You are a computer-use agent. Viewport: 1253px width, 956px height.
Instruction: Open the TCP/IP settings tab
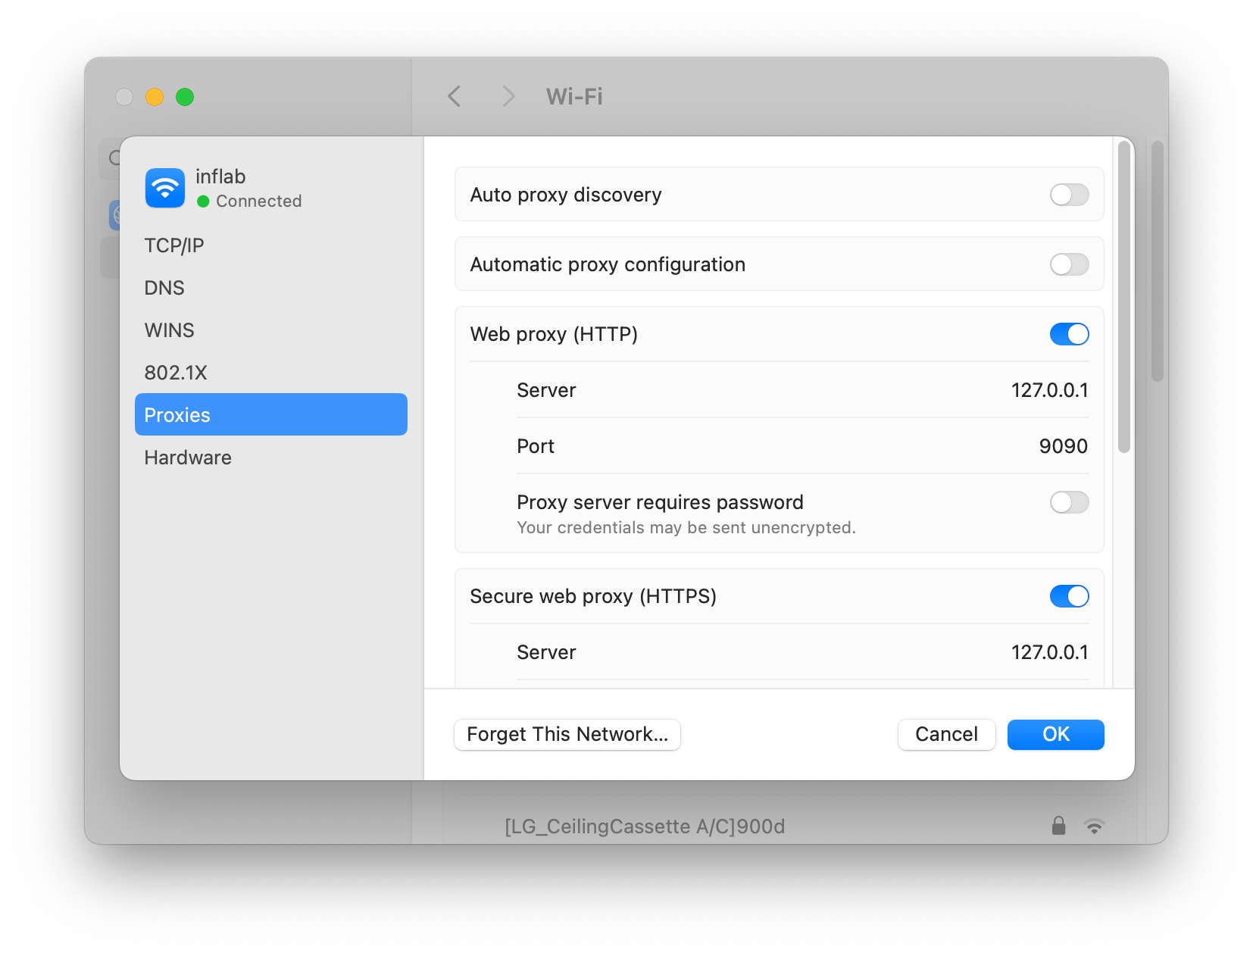point(174,245)
